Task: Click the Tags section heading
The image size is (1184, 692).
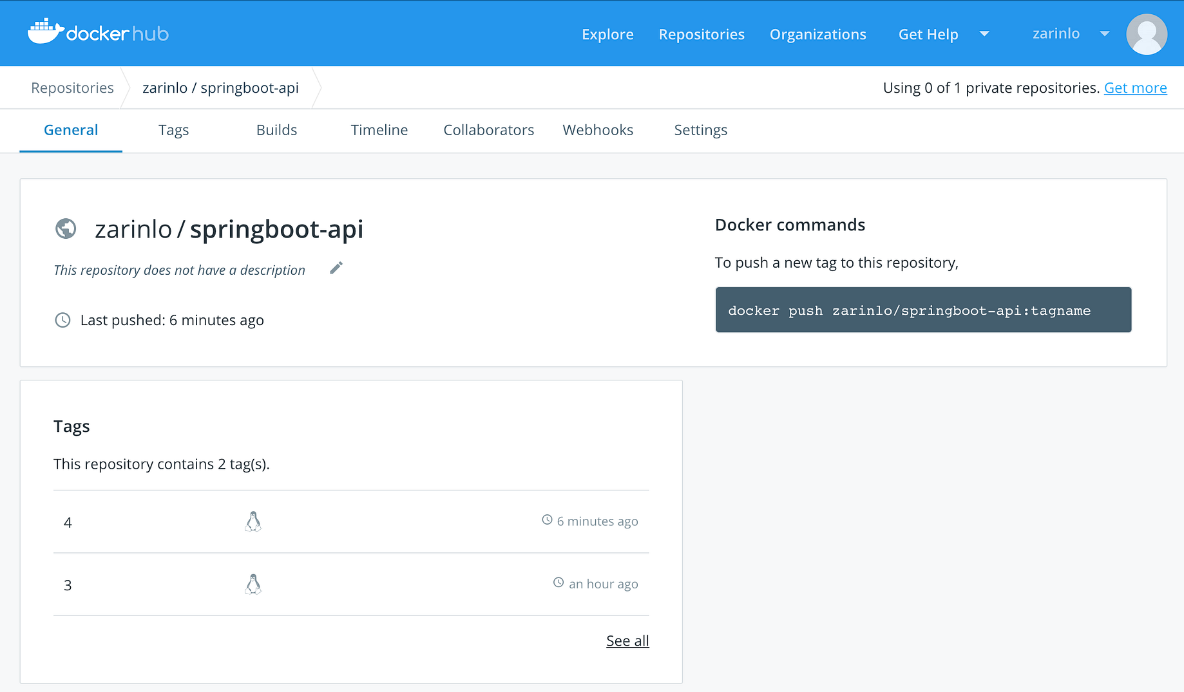Action: coord(72,427)
